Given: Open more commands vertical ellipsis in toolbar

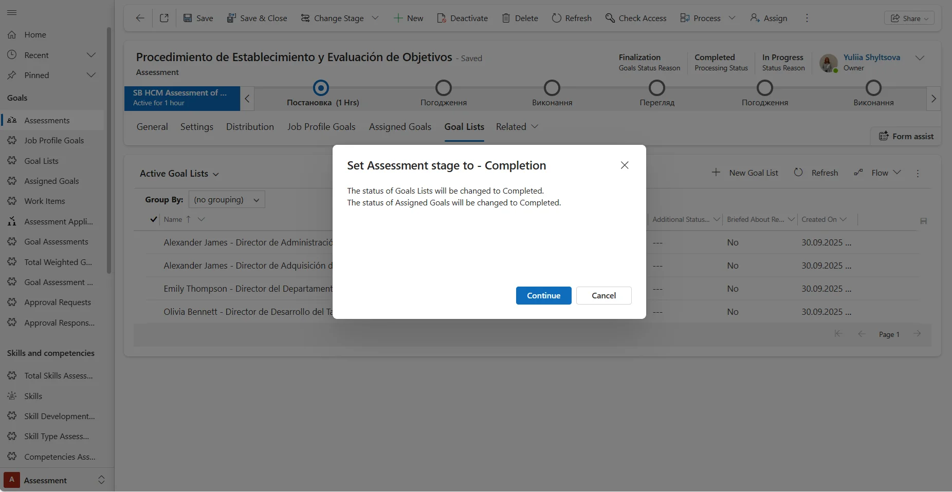Looking at the screenshot, I should (807, 18).
